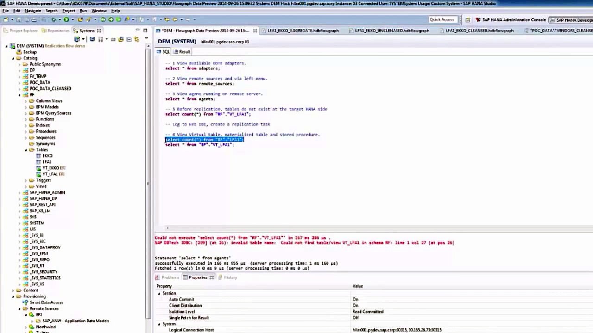This screenshot has width=593, height=333.
Task: Expand the SAP_HANA_ADMIN schema
Action: [19, 192]
